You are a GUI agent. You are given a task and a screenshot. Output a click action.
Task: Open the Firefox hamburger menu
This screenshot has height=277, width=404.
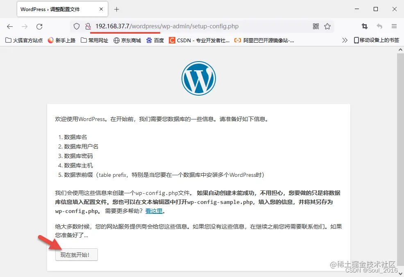[394, 26]
